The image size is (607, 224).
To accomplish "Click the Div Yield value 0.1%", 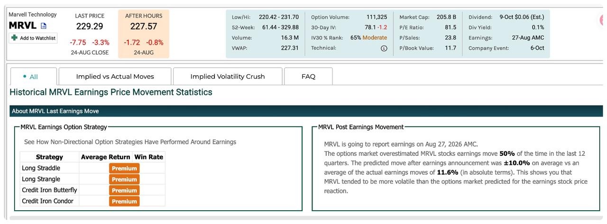I will tap(538, 27).
